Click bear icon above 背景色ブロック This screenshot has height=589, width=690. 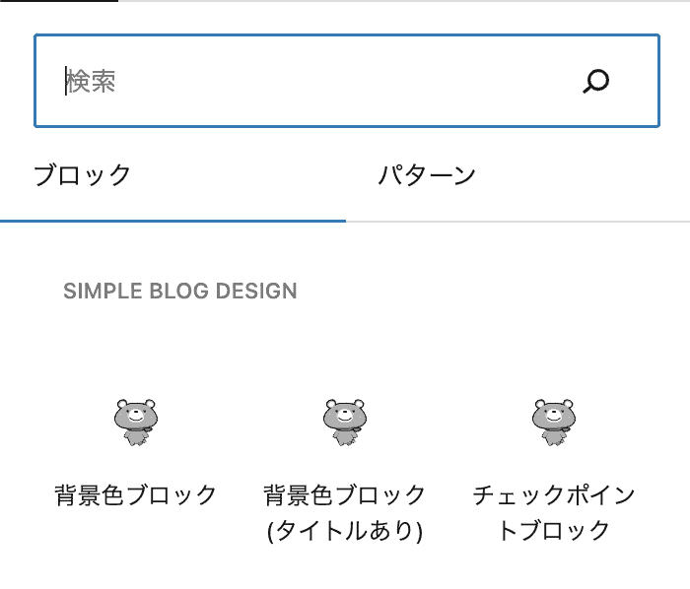(136, 423)
